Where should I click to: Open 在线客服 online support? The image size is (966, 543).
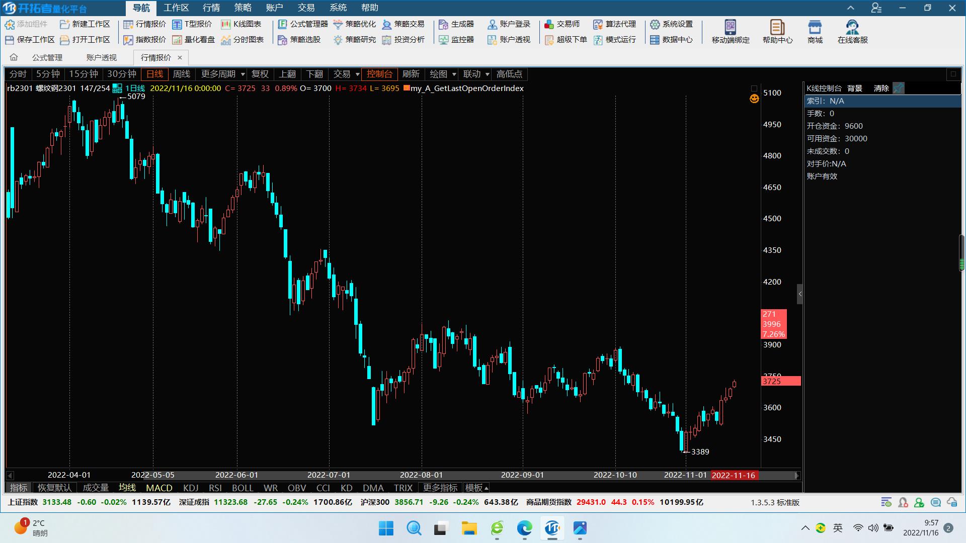(x=852, y=31)
